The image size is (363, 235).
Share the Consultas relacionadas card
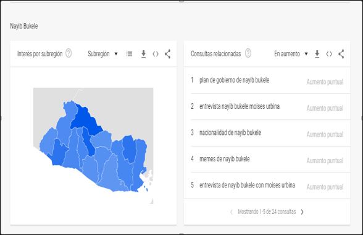(x=341, y=54)
